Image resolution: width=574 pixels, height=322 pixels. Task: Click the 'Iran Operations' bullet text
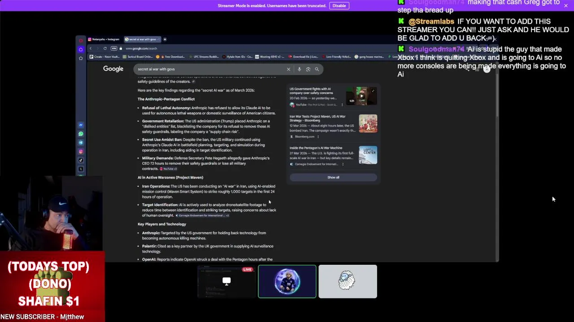[209, 191]
